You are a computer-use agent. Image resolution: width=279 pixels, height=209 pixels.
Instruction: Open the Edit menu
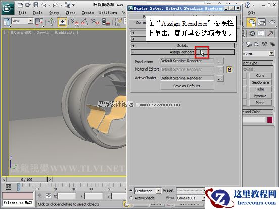click(x=22, y=13)
